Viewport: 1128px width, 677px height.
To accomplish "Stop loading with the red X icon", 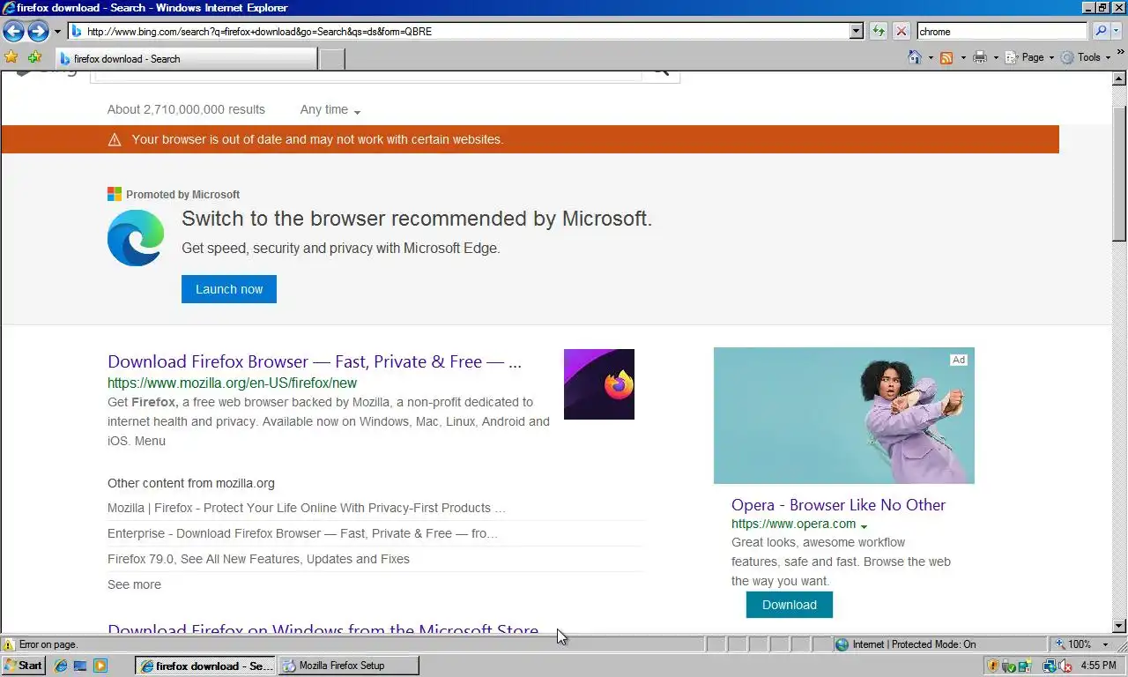I will [901, 31].
